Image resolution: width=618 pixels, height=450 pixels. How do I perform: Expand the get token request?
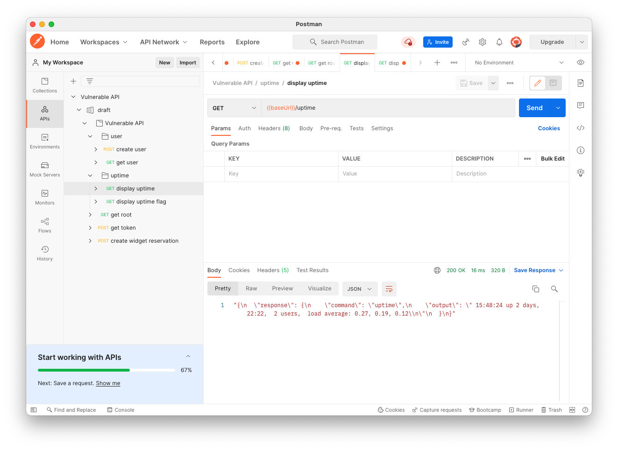click(x=90, y=228)
